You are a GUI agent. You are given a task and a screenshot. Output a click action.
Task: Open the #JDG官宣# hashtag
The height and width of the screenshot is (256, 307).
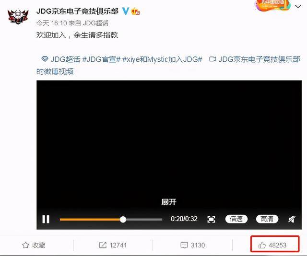coord(101,59)
